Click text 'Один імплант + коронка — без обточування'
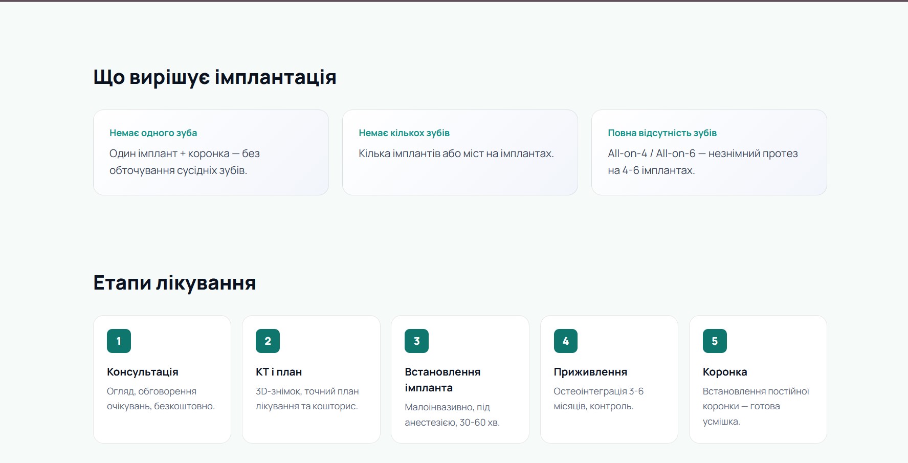Image resolution: width=908 pixels, height=463 pixels. [185, 162]
